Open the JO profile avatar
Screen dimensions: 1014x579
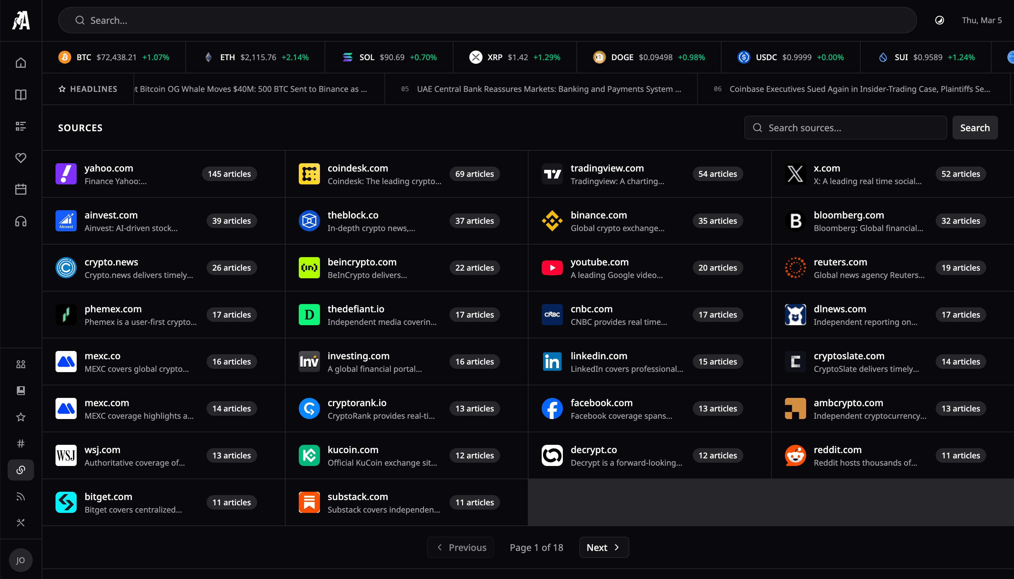[20, 560]
